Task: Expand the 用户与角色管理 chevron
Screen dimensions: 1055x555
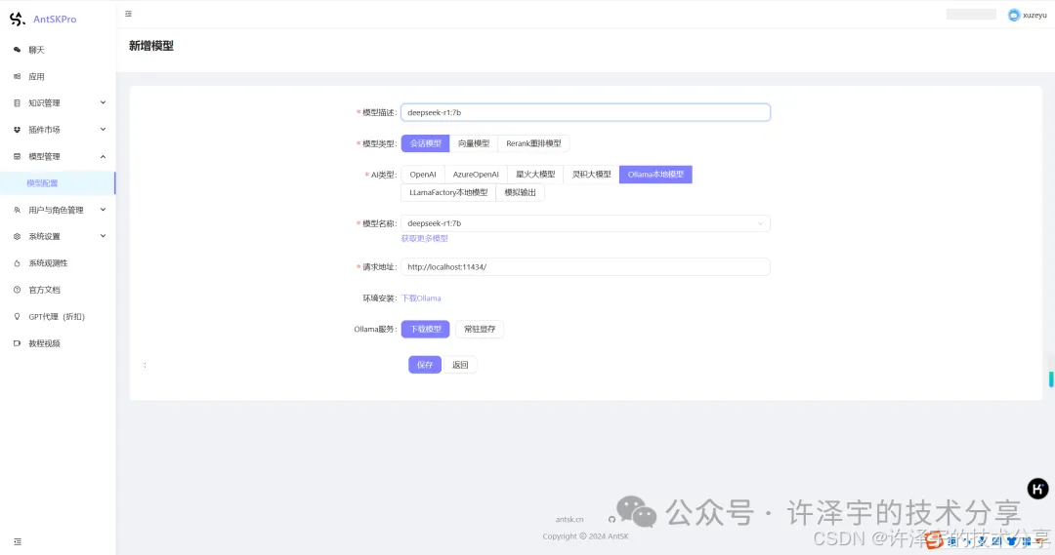Action: pos(103,210)
